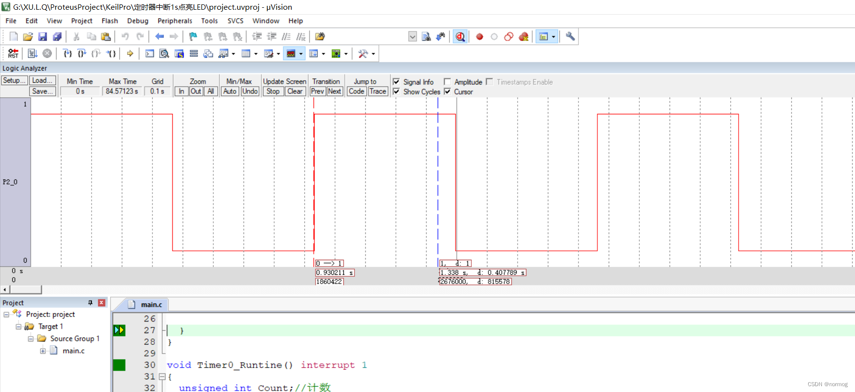
Task: Open the Symbols Window icon
Action: [179, 53]
